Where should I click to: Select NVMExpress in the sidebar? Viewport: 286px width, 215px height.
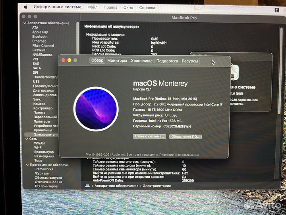[43, 55]
